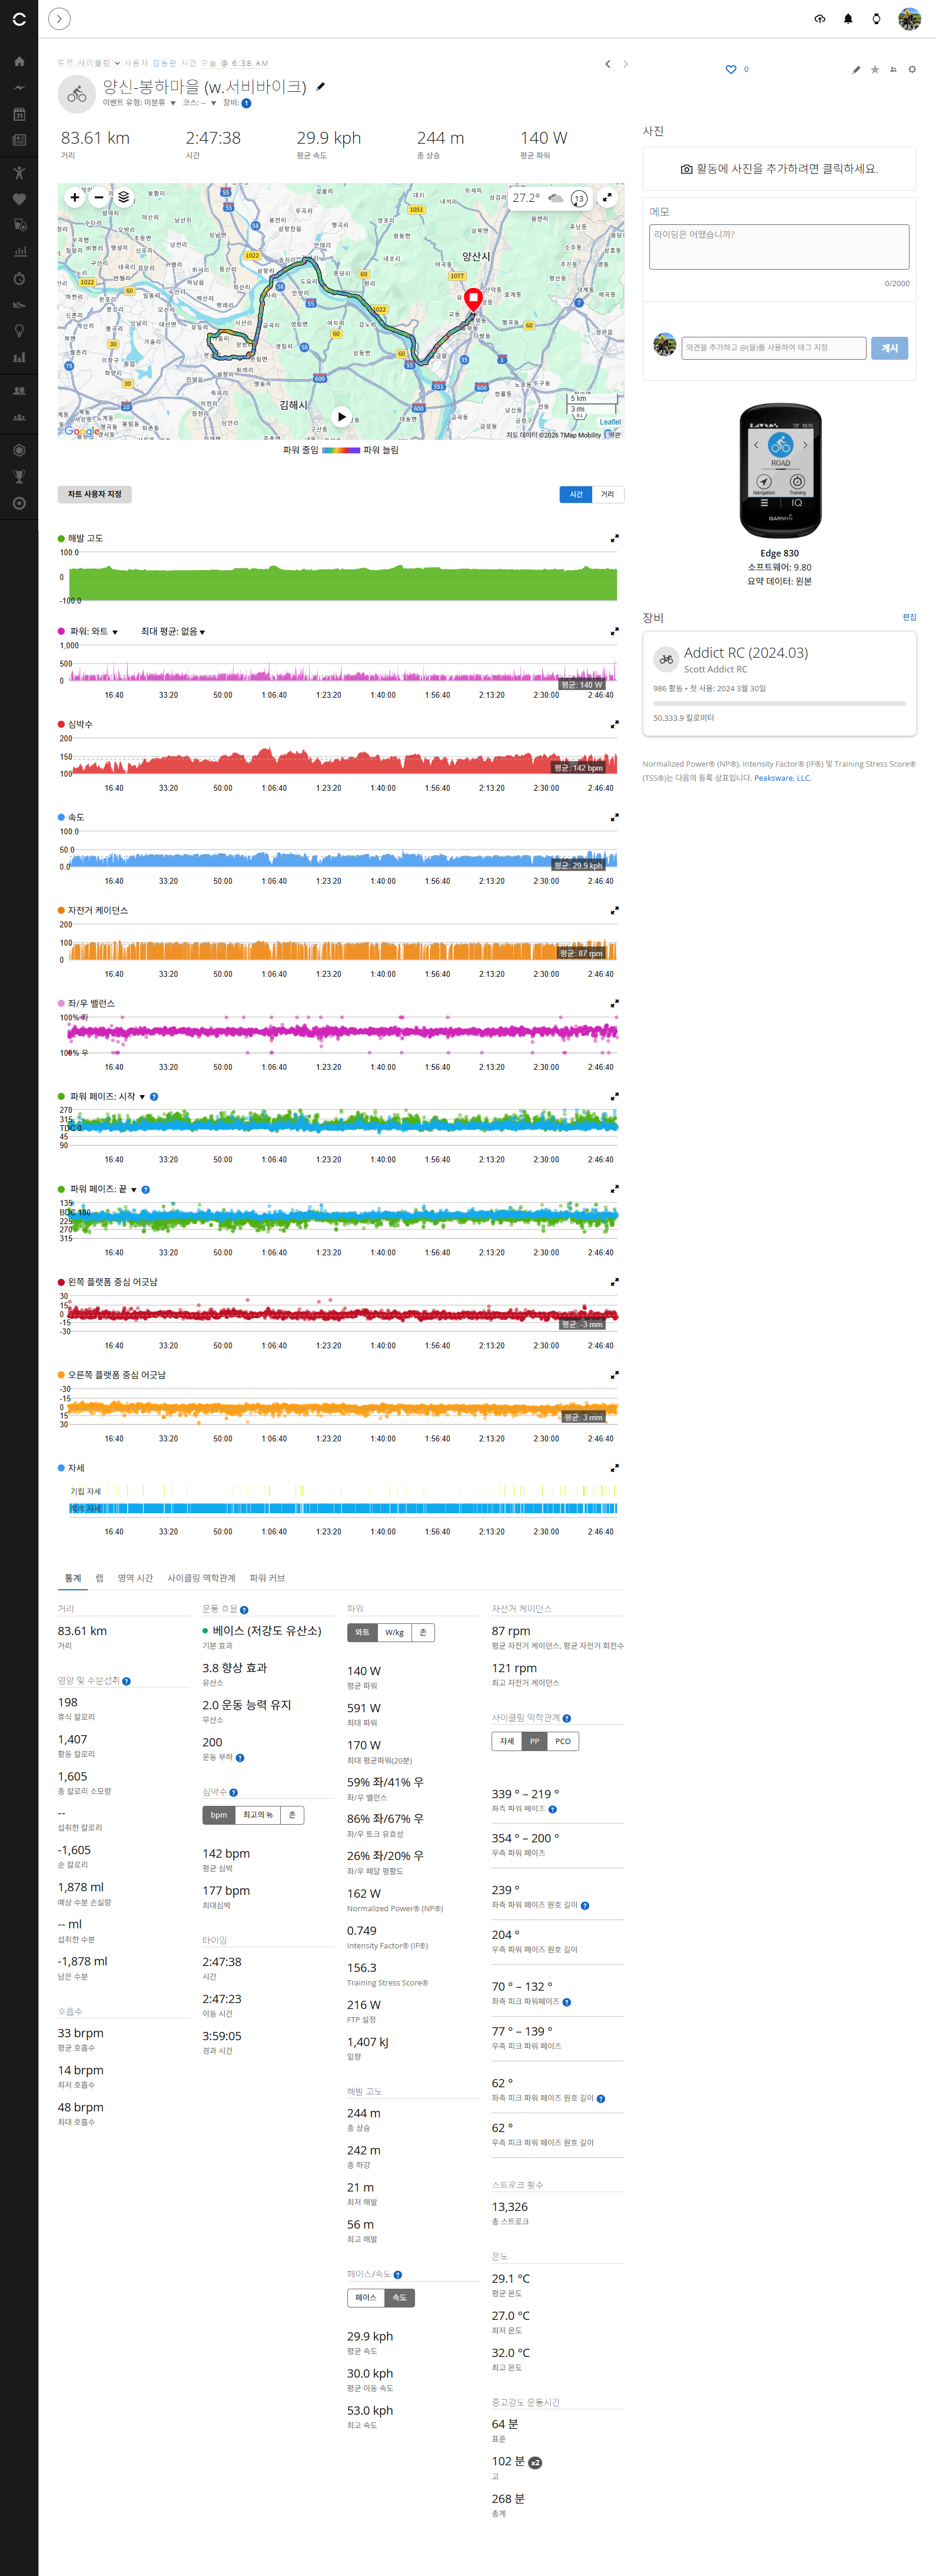Open map layers selector
This screenshot has height=2576, width=936.
coord(123,197)
